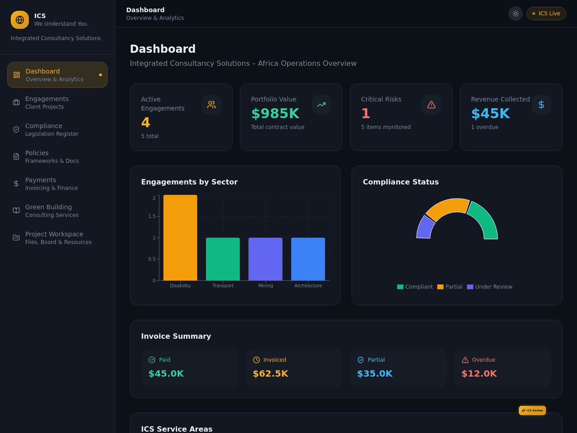Navigate to Payments Invoicing & Finance

click(57, 184)
